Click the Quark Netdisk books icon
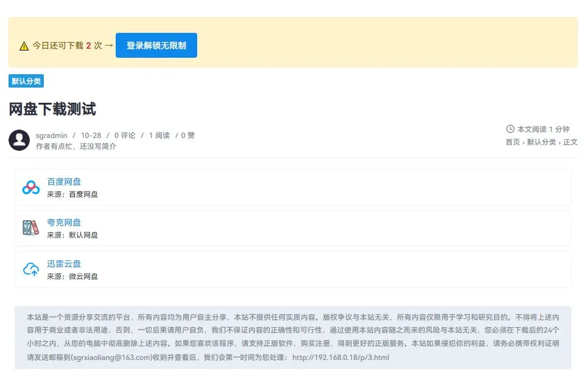 30,228
